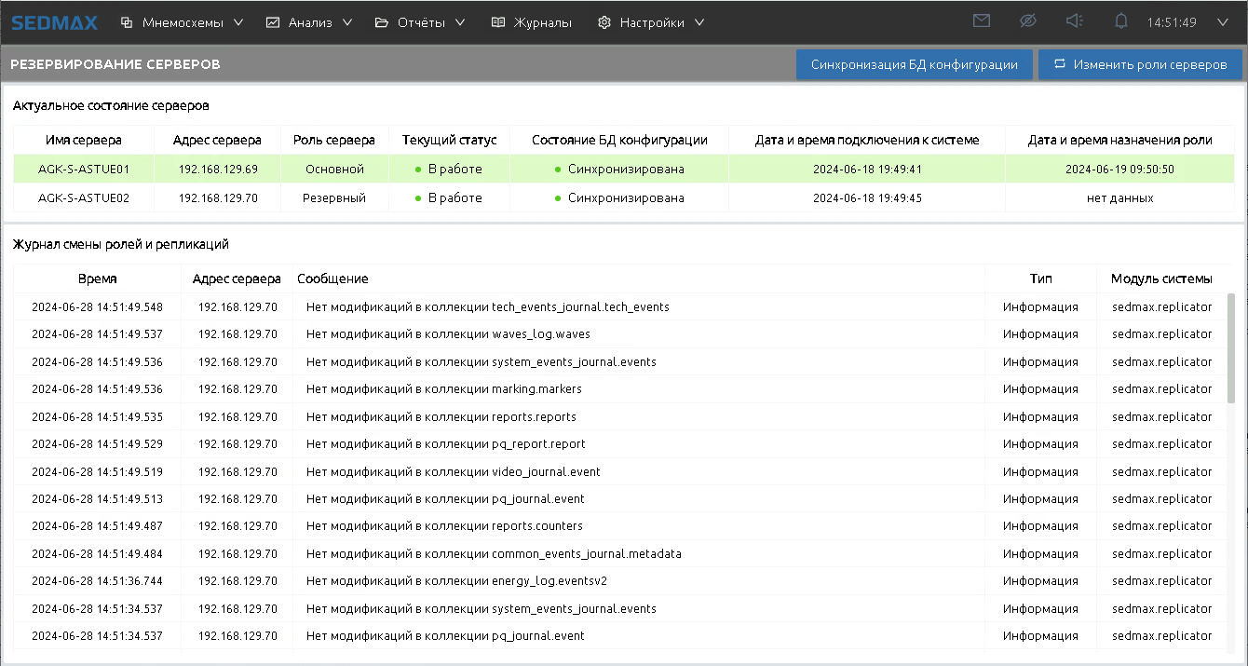Click the mail envelope icon

tap(981, 21)
